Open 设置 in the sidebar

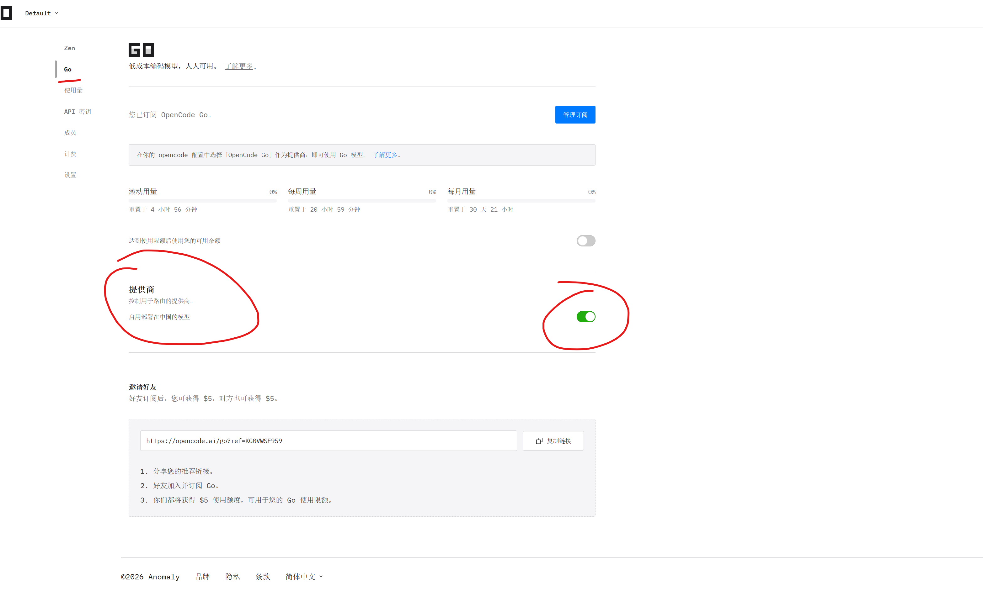(70, 175)
